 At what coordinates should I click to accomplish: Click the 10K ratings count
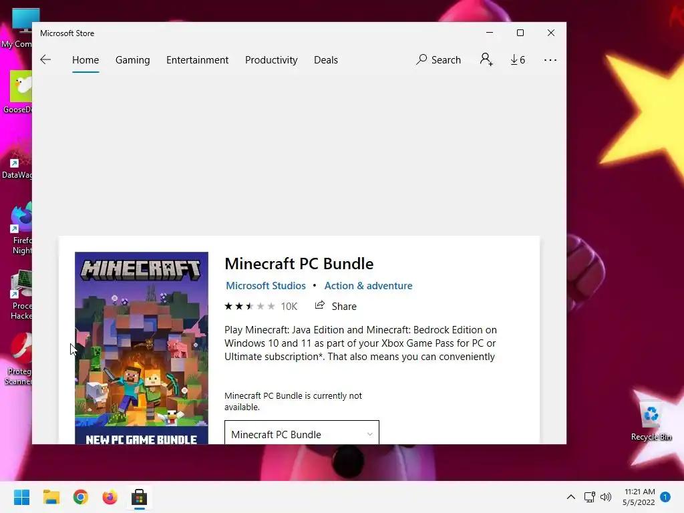289,307
